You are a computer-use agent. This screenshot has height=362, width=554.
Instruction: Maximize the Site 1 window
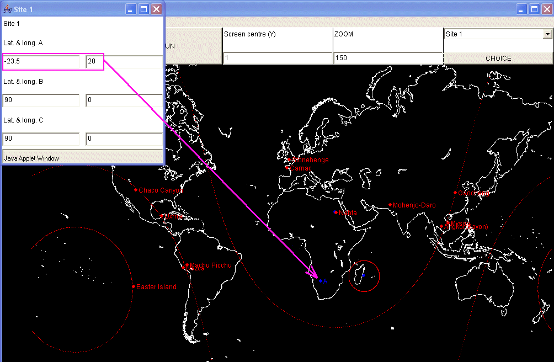point(144,9)
